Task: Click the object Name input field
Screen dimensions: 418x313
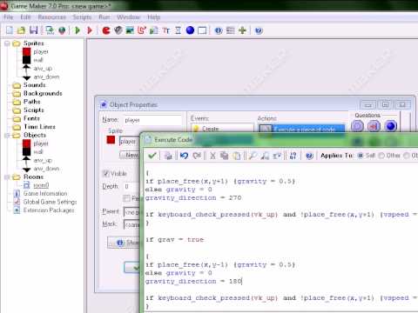Action: coord(152,120)
